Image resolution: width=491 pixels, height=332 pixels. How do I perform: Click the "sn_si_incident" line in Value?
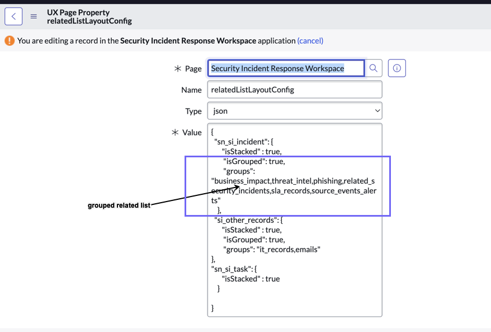244,142
